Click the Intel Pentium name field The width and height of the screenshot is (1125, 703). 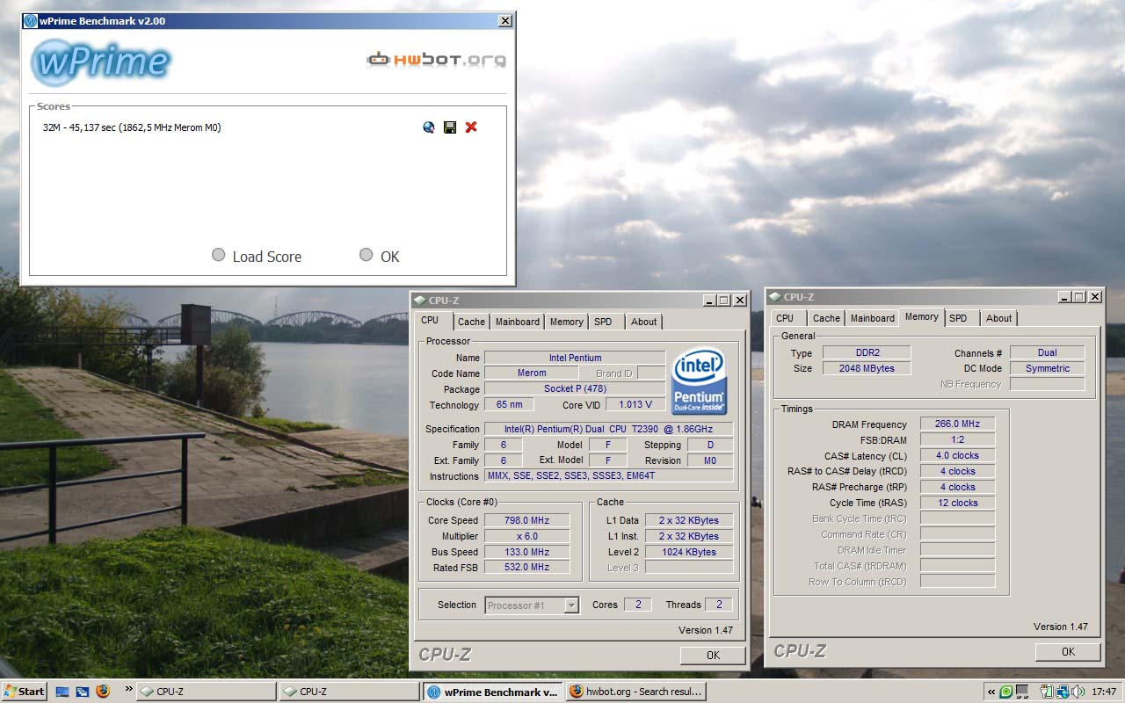click(575, 358)
